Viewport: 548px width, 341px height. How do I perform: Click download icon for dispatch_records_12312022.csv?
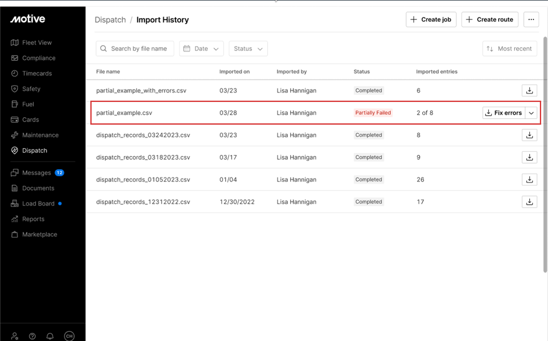[x=529, y=202]
